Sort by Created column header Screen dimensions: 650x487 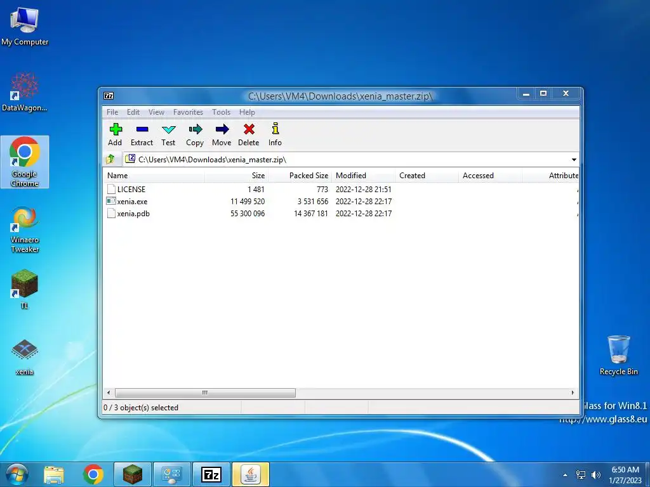(427, 176)
